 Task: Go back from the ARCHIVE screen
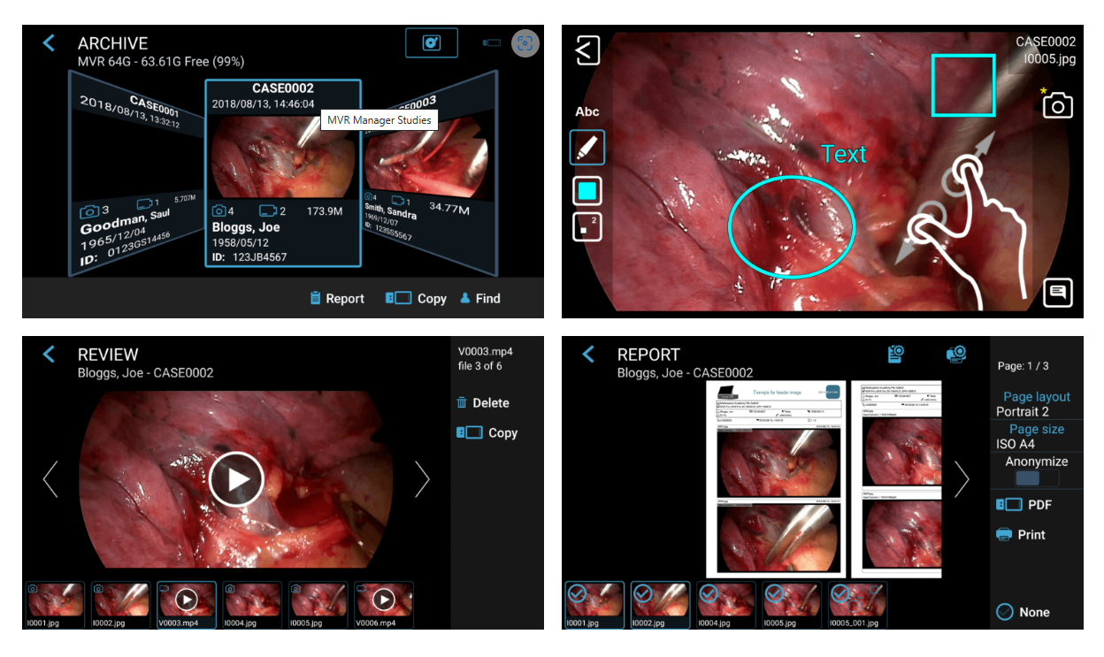(49, 43)
